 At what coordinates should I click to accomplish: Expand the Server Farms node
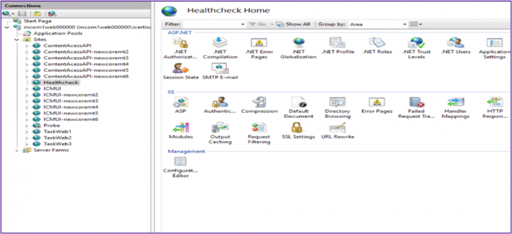click(17, 150)
